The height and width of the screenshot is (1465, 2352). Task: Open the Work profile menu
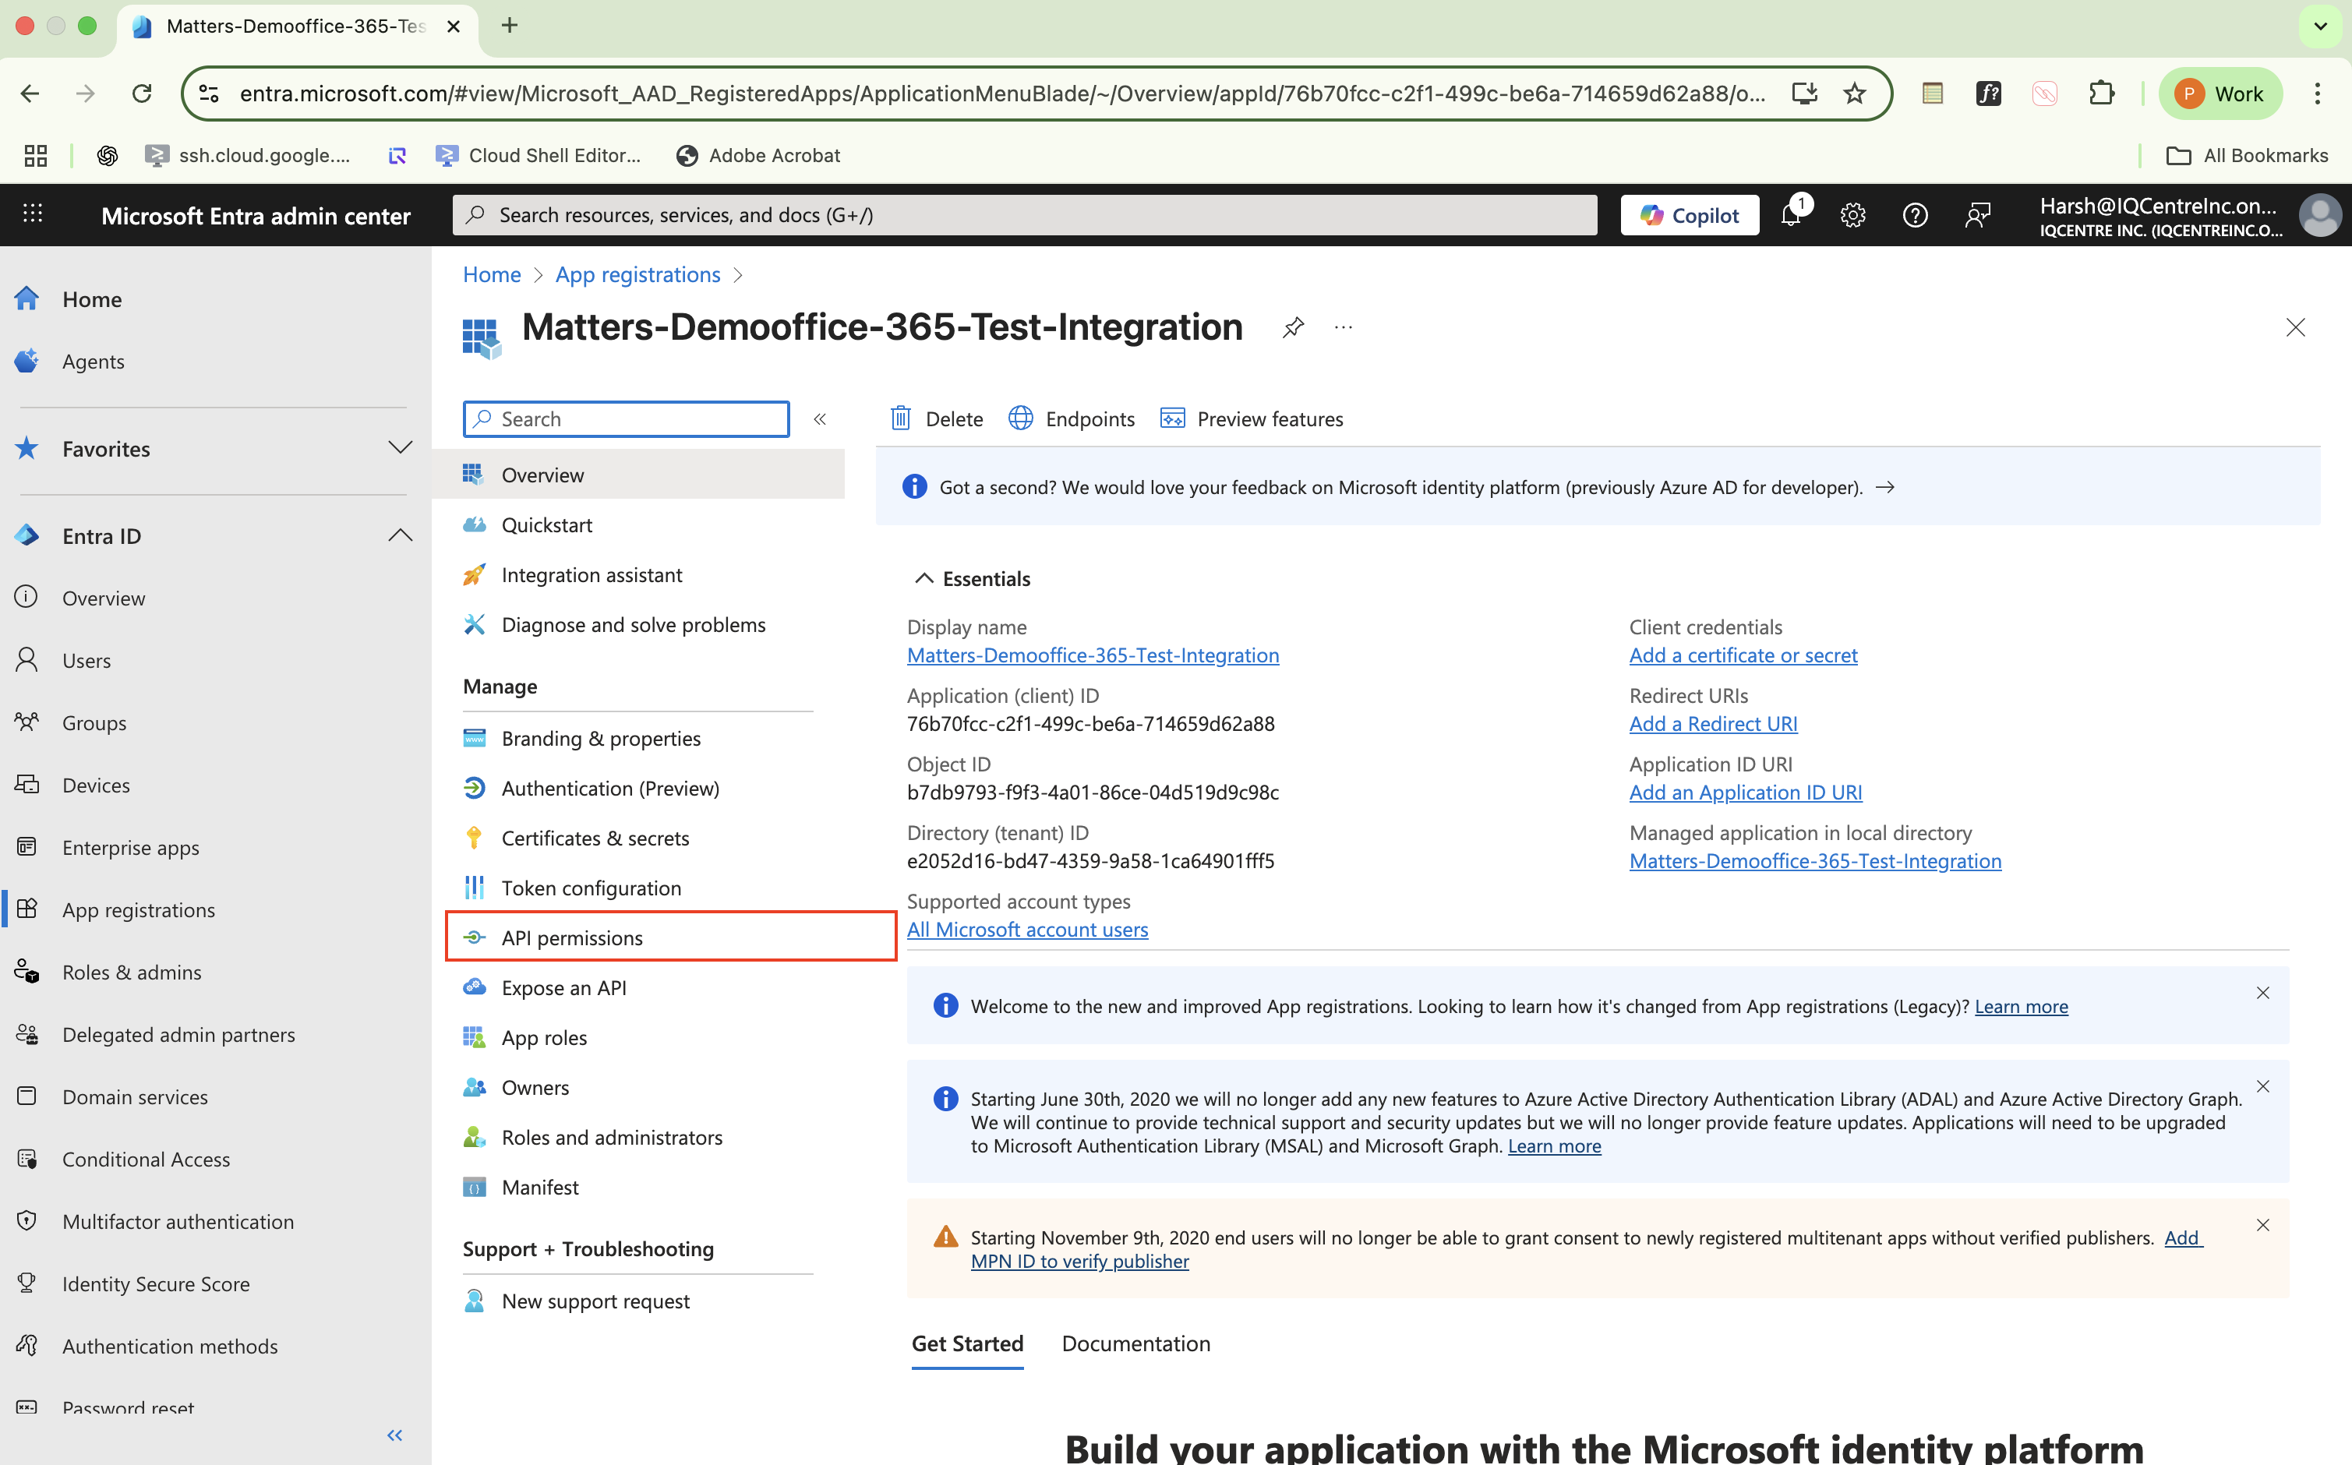[2220, 93]
